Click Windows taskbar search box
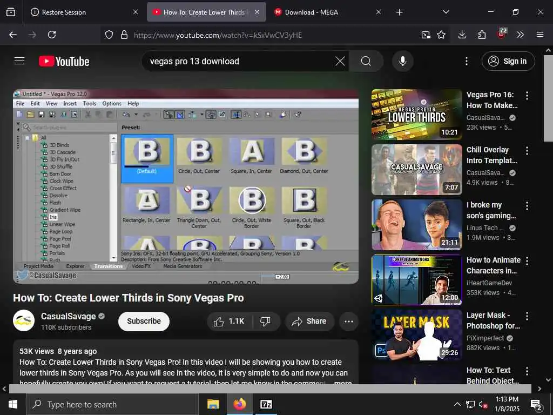Screen dimensions: 553x415 coord(112,404)
